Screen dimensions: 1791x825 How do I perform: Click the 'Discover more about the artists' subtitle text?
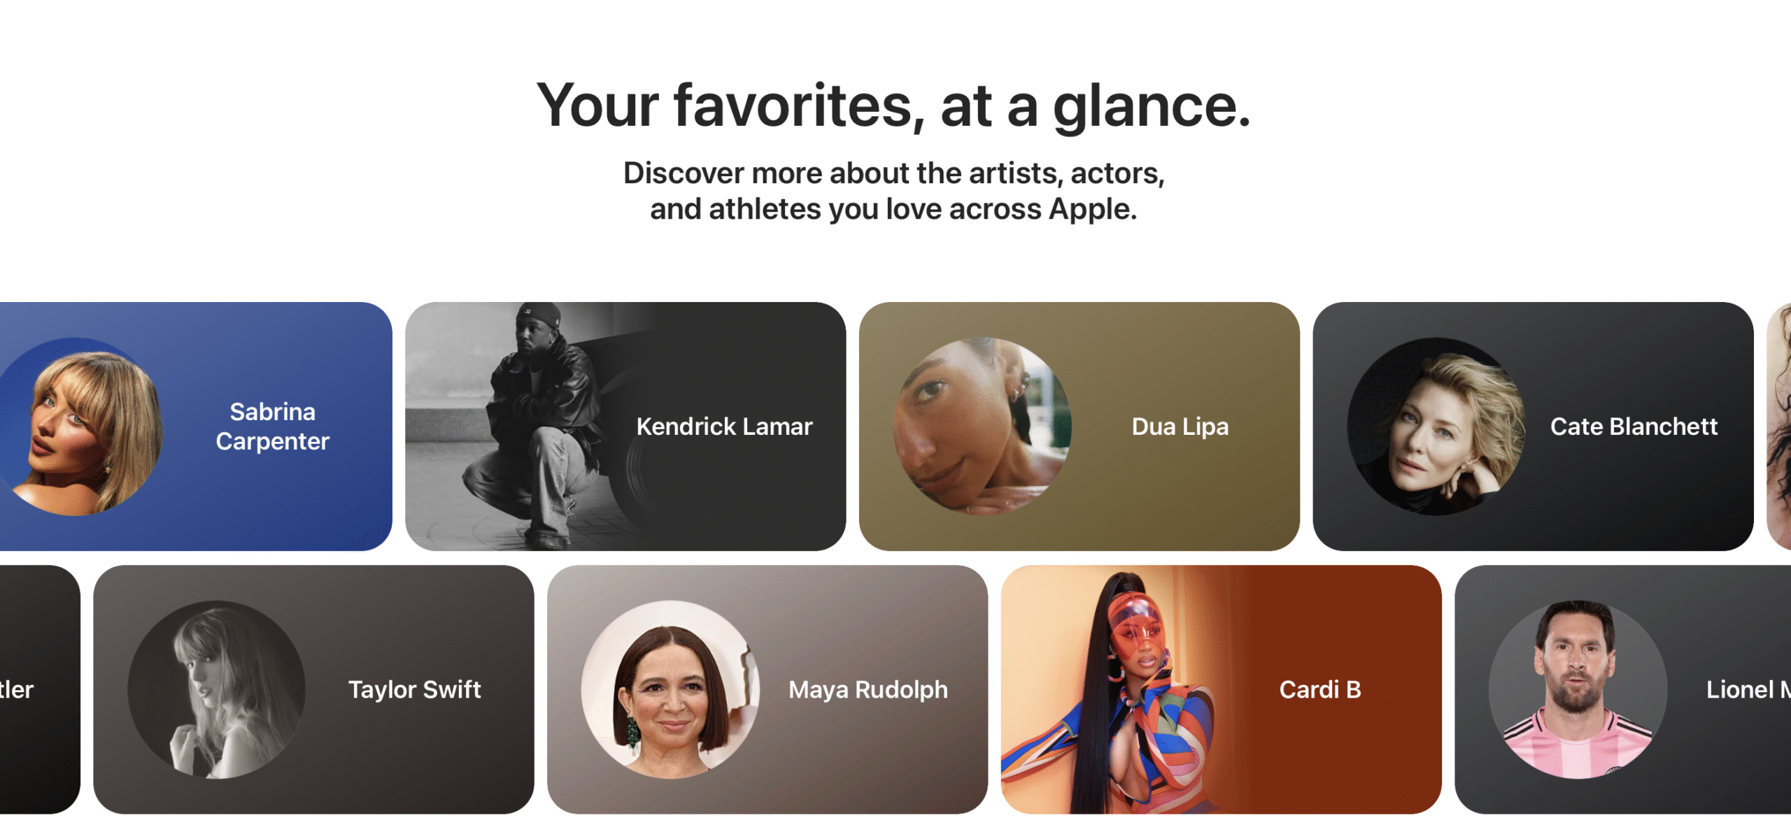[893, 190]
